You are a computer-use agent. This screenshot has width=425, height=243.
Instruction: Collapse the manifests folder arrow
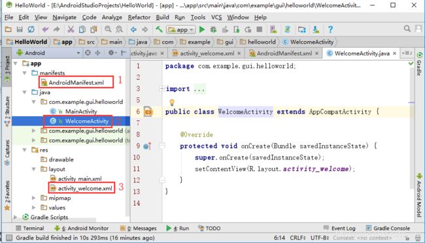pyautogui.click(x=25, y=73)
